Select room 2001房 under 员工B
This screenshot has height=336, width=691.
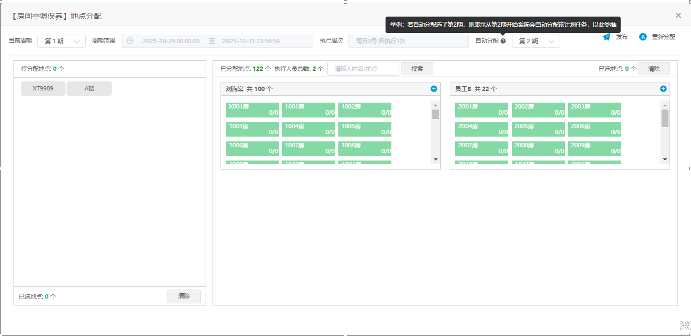[x=482, y=110]
